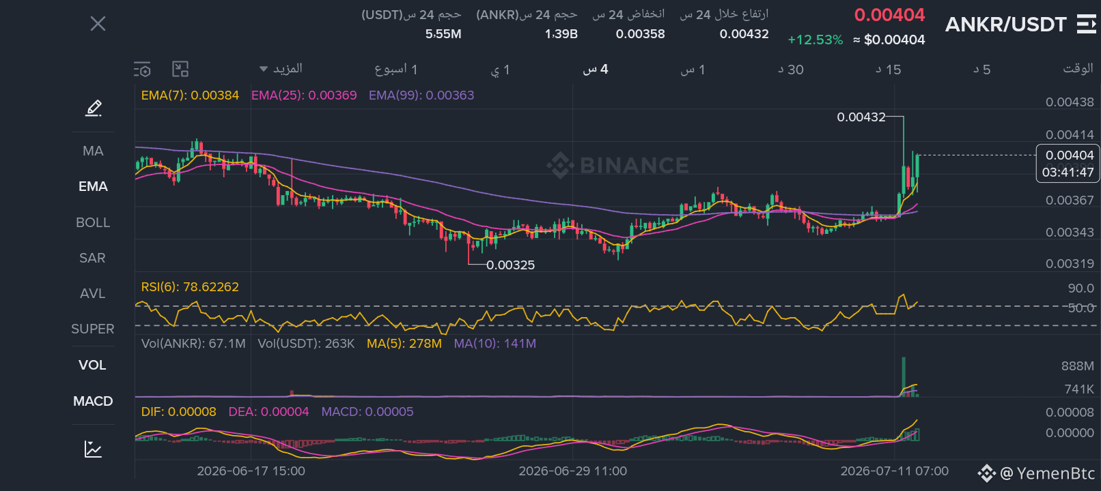Click the 24h USDT volume 5.55M
The image size is (1101, 491).
coord(443,34)
